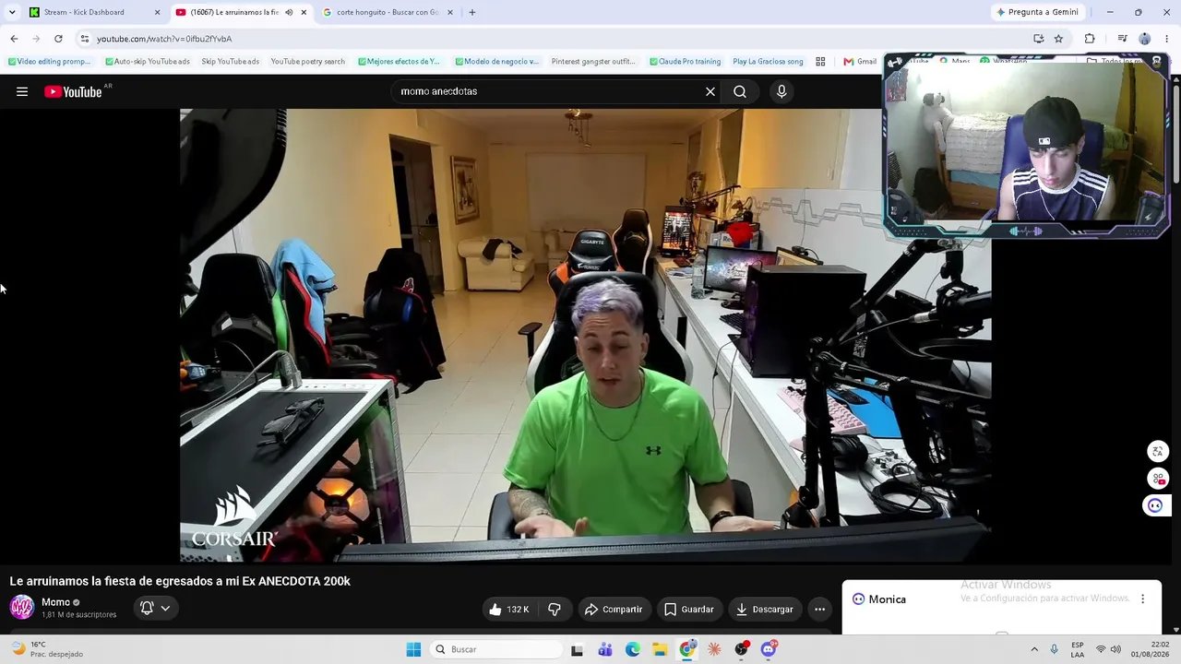Select the active YouTube video tab

tap(234, 12)
